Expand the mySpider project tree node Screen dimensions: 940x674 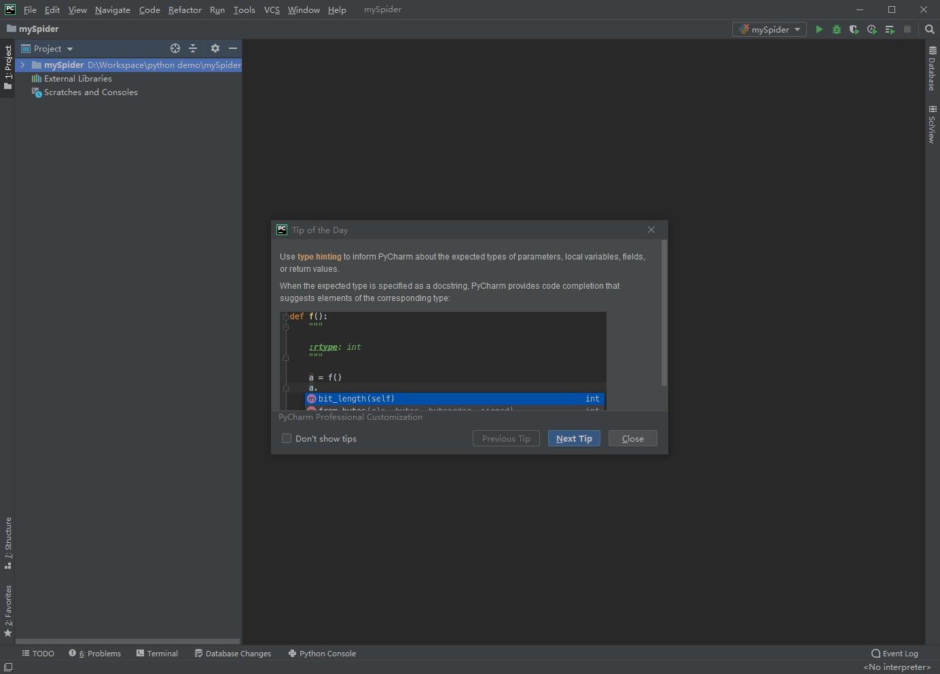(x=22, y=65)
